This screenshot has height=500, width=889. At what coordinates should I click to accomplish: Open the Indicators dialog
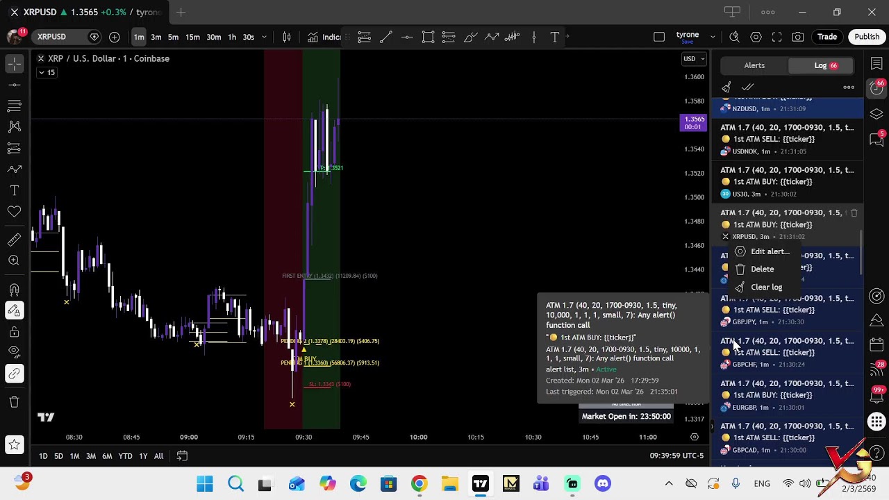click(324, 37)
